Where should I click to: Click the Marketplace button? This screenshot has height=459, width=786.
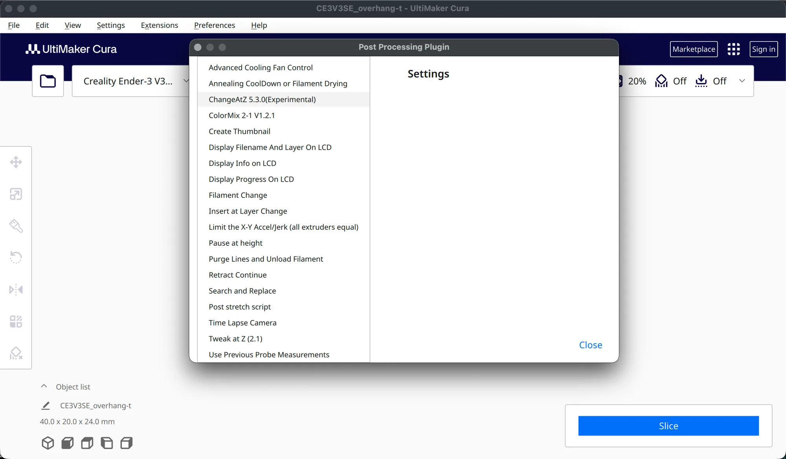[694, 49]
